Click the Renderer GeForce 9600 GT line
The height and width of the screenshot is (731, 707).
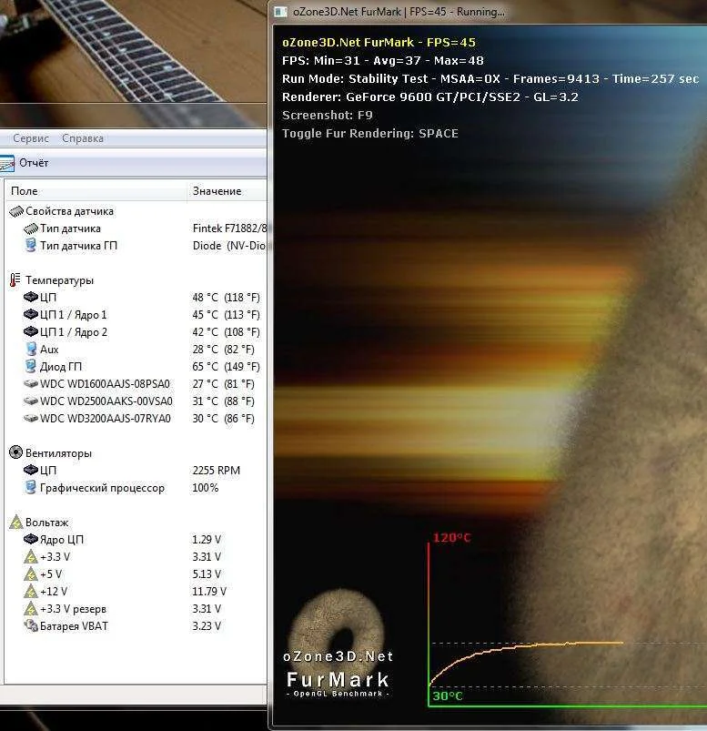[430, 97]
